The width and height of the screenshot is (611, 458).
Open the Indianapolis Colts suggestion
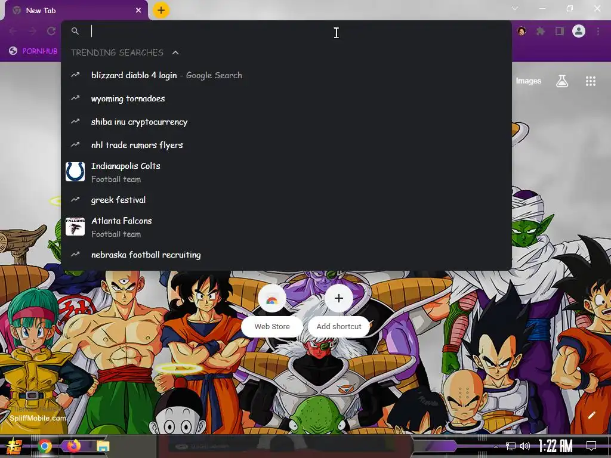click(x=286, y=172)
